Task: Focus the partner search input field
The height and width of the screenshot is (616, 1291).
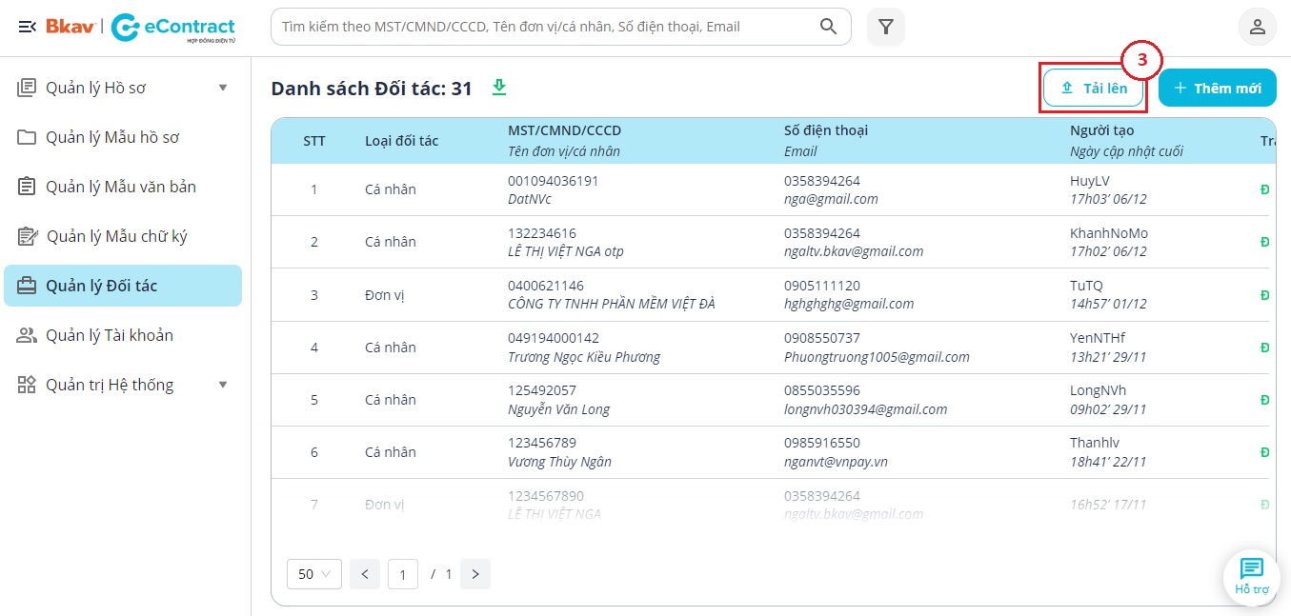Action: coord(543,27)
